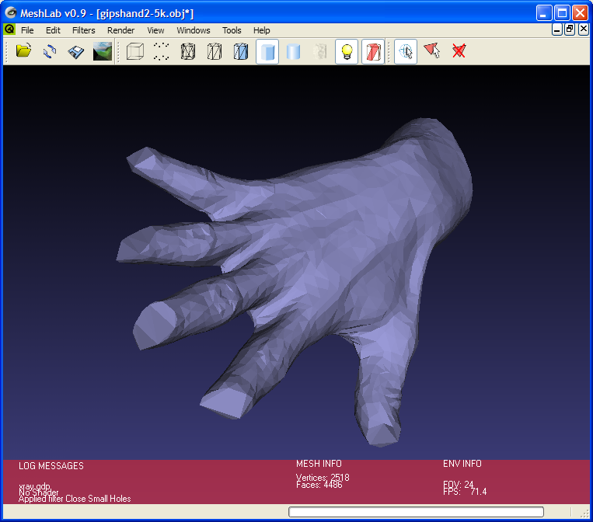
Task: Click the Open file folder icon
Action: (x=23, y=52)
